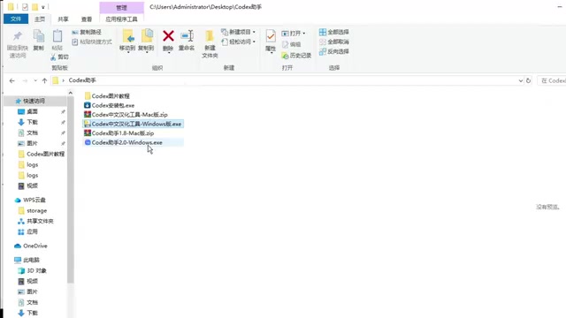Open Desktop (桌面) in Quick access
The height and width of the screenshot is (318, 566).
pos(32,111)
